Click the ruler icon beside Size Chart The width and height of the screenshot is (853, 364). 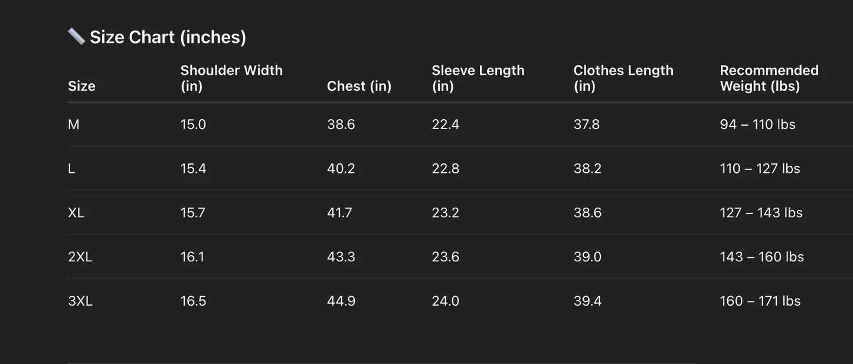pos(76,37)
